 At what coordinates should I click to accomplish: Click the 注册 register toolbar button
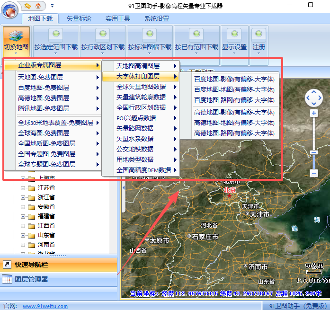259,41
